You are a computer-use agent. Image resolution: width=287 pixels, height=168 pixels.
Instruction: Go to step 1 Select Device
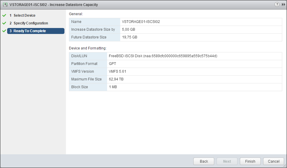[24, 15]
